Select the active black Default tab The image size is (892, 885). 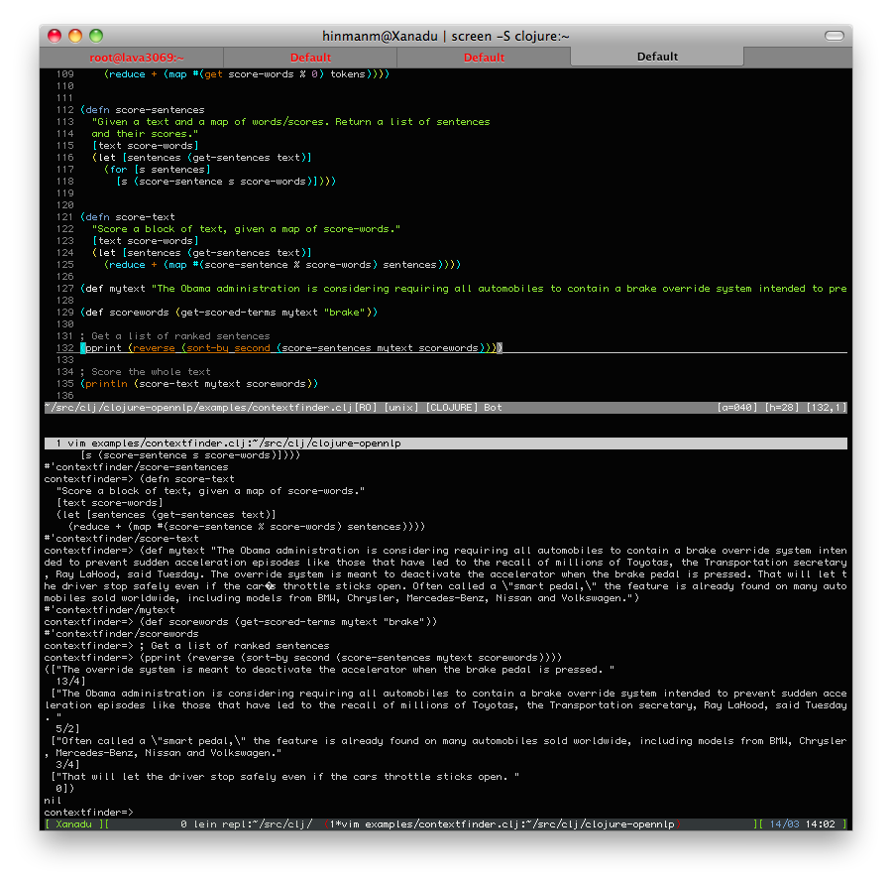(657, 57)
